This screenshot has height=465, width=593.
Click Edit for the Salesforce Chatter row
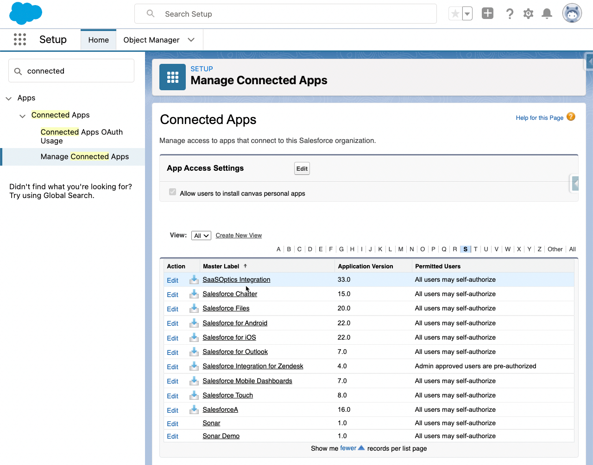[x=172, y=295]
